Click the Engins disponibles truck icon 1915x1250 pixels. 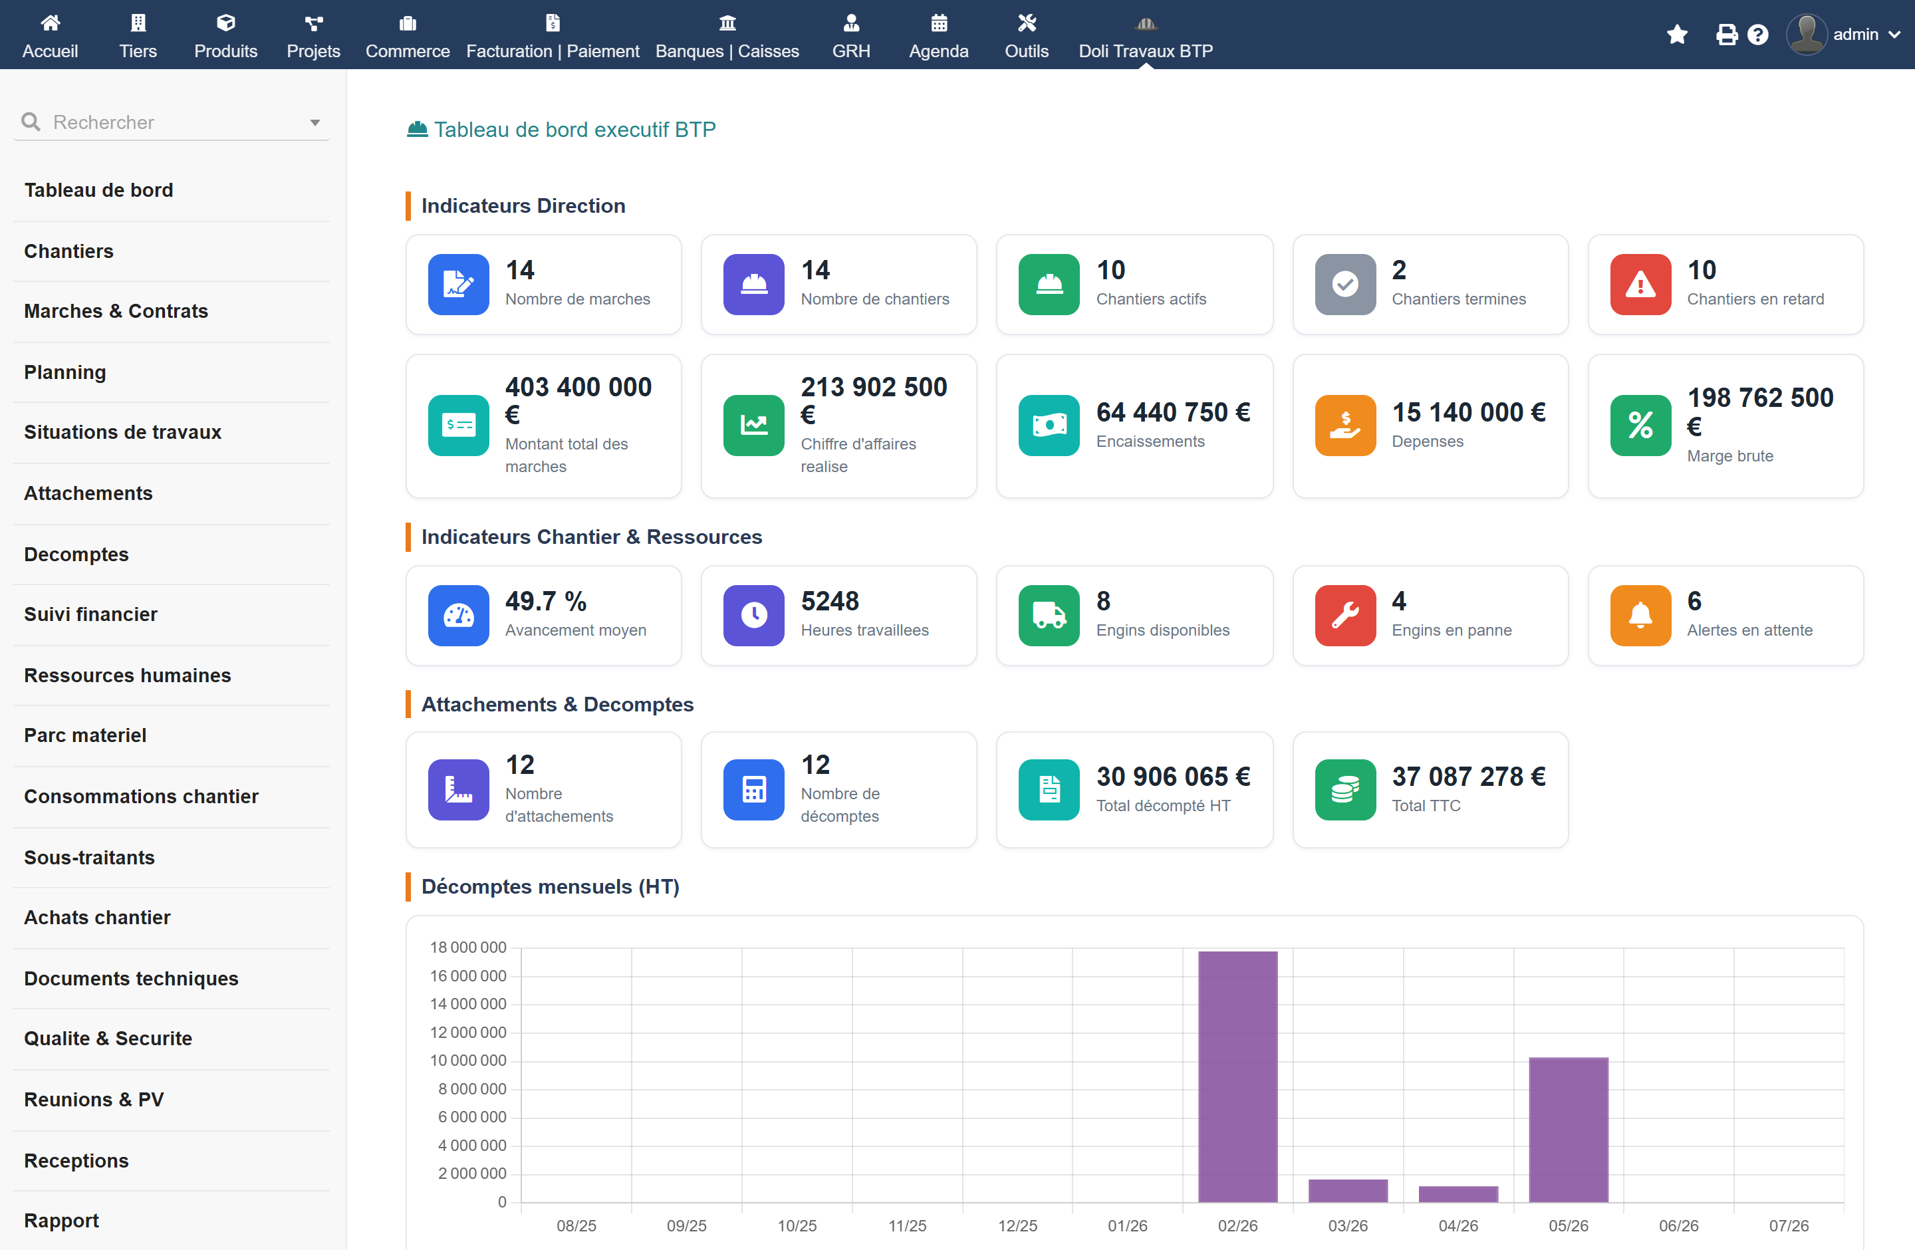[1049, 615]
